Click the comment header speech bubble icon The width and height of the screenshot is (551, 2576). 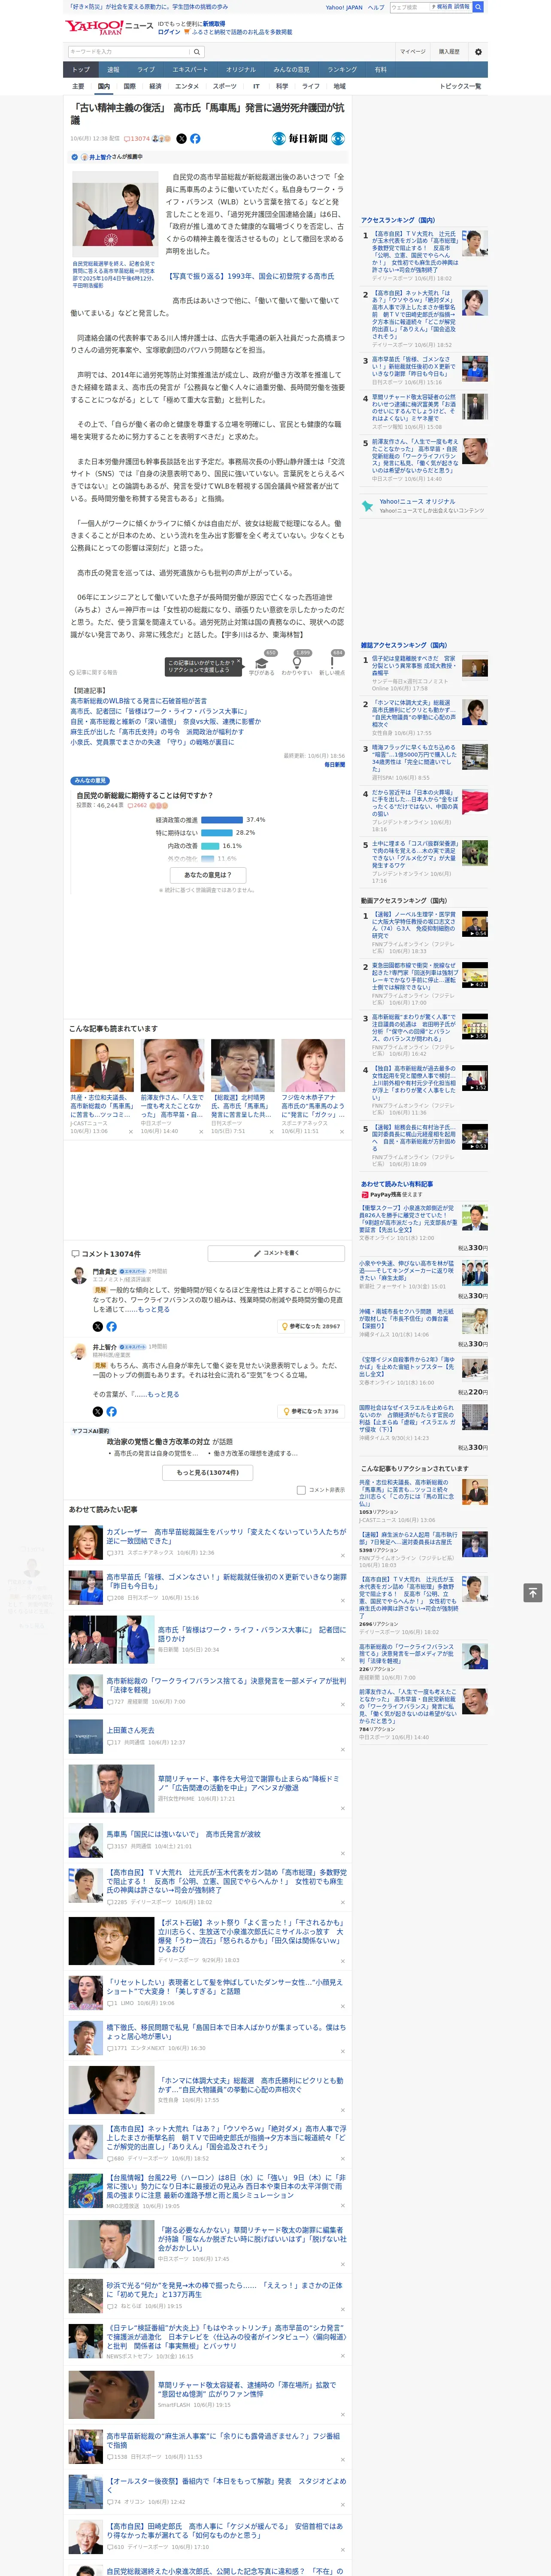pyautogui.click(x=75, y=1254)
